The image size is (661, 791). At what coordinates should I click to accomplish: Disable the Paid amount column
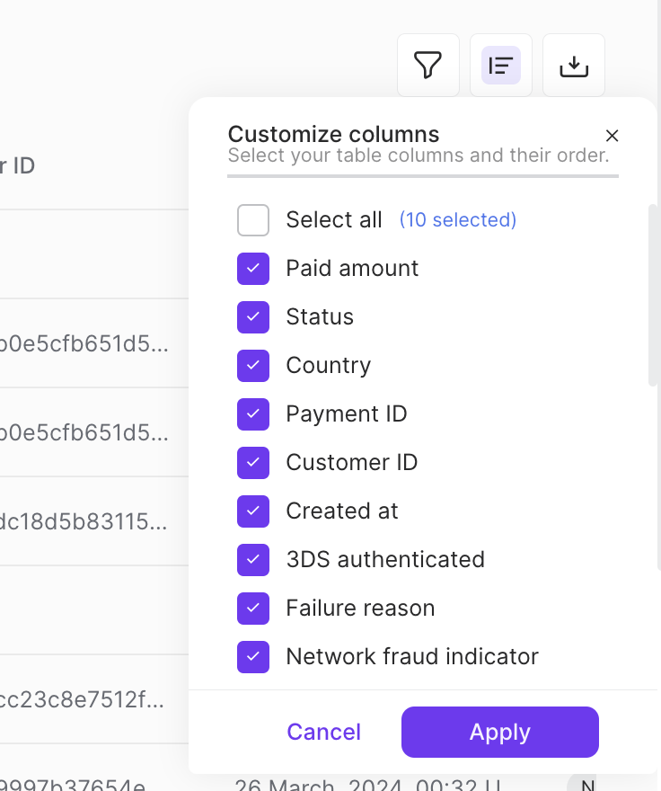(253, 268)
